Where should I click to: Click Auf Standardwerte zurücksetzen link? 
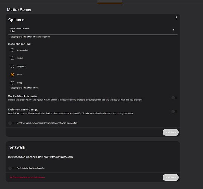click(x=27, y=177)
